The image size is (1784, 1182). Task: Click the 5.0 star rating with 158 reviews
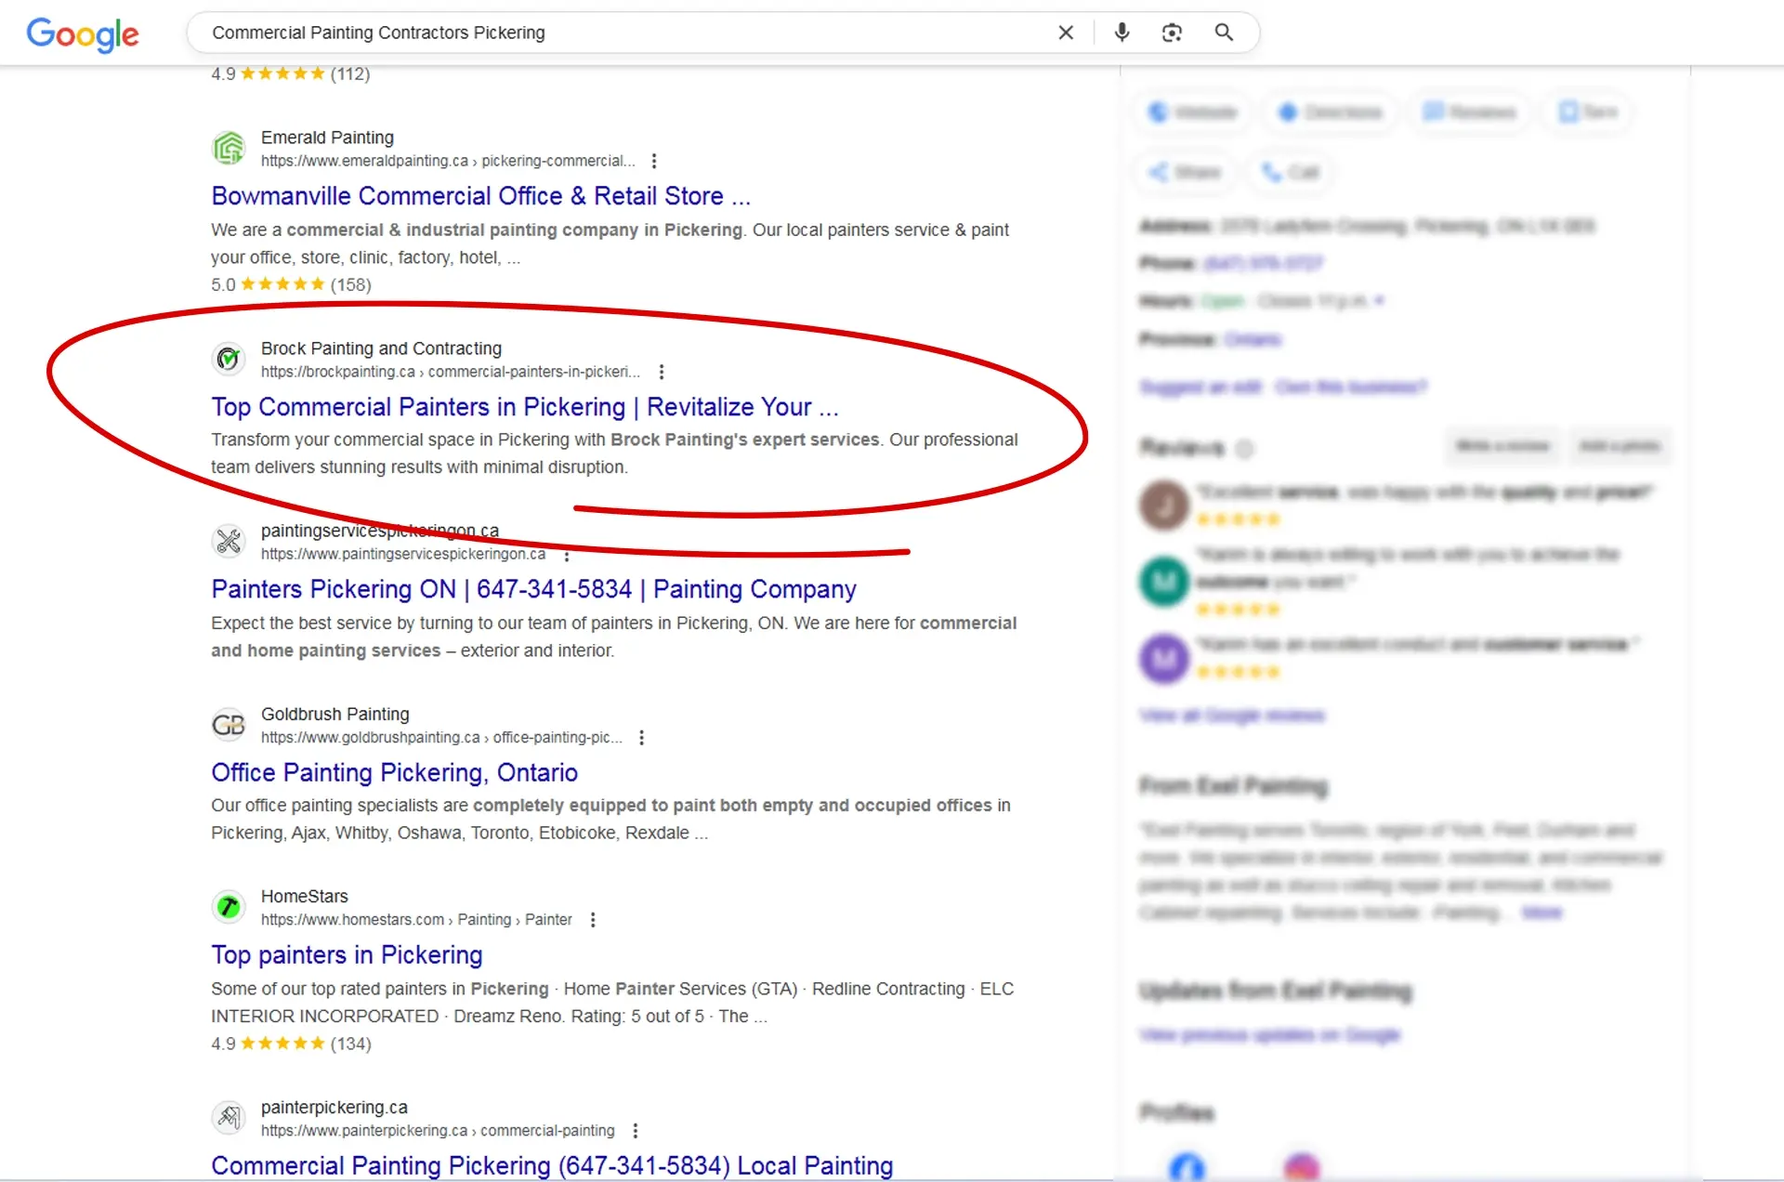pos(291,284)
